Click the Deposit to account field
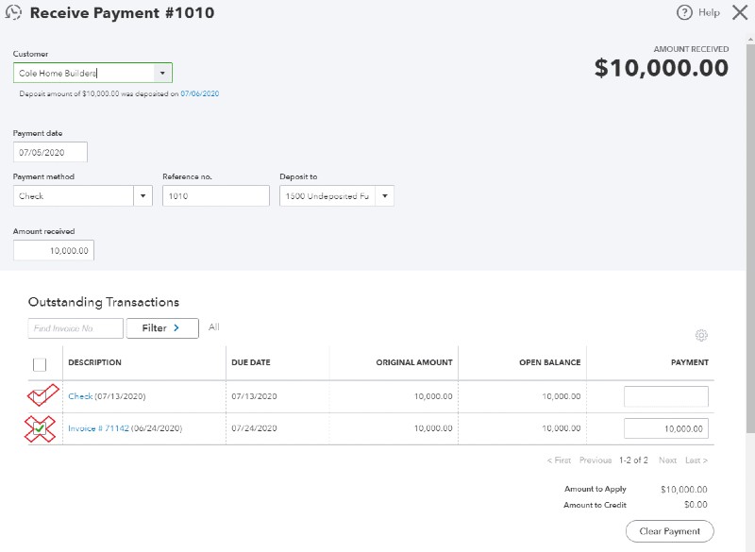This screenshot has height=552, width=755. tap(327, 196)
